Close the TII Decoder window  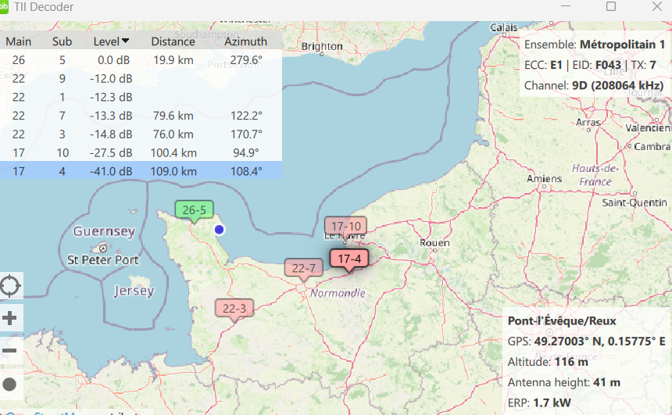click(x=657, y=6)
